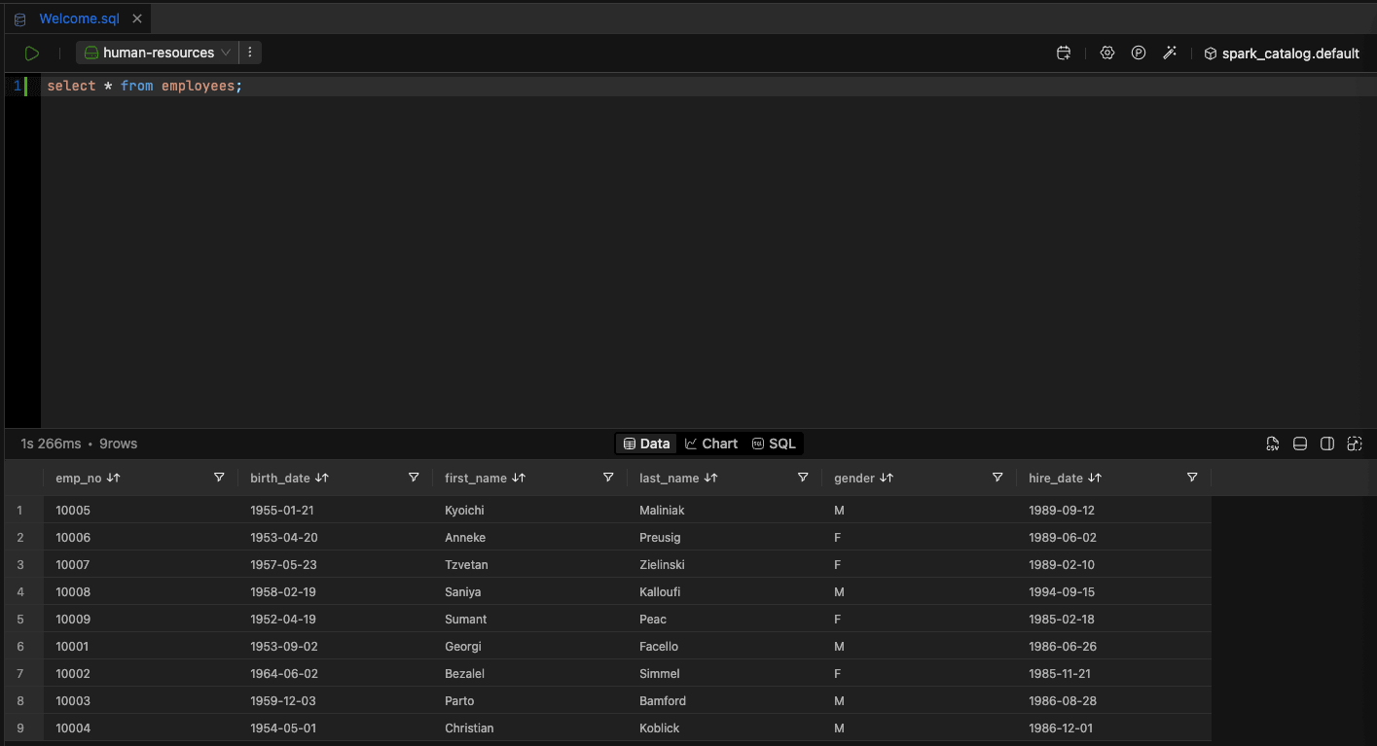This screenshot has height=746, width=1377.
Task: Switch to the Chart view tab
Action: [x=711, y=444]
